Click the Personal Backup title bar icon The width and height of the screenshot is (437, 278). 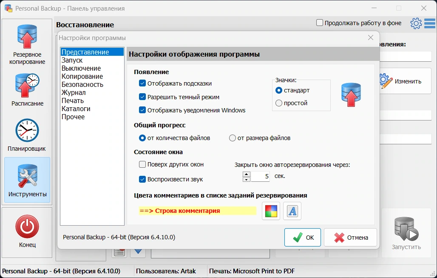click(9, 9)
